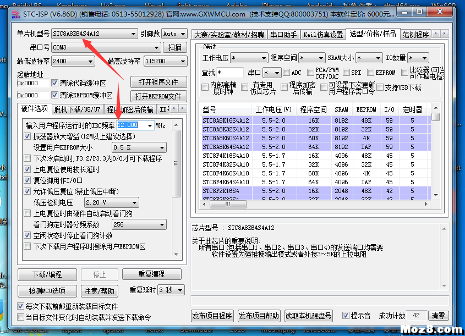The width and height of the screenshot is (465, 336).
Task: Check the ADC filter checkbox
Action: pos(287,72)
